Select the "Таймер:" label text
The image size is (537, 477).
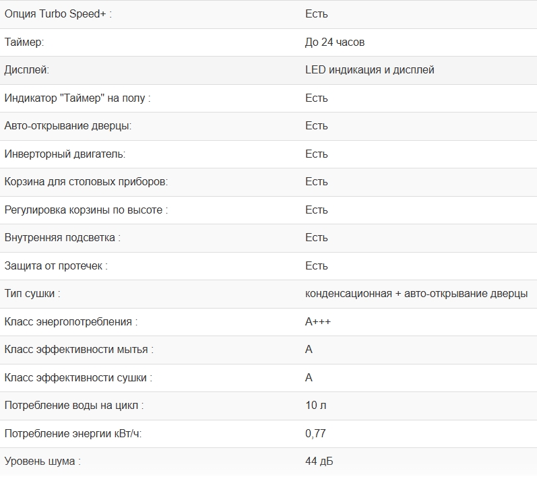pos(24,42)
